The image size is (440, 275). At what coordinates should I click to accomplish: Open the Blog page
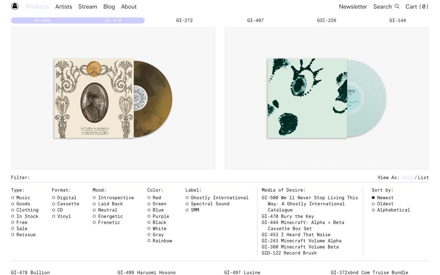tap(109, 7)
